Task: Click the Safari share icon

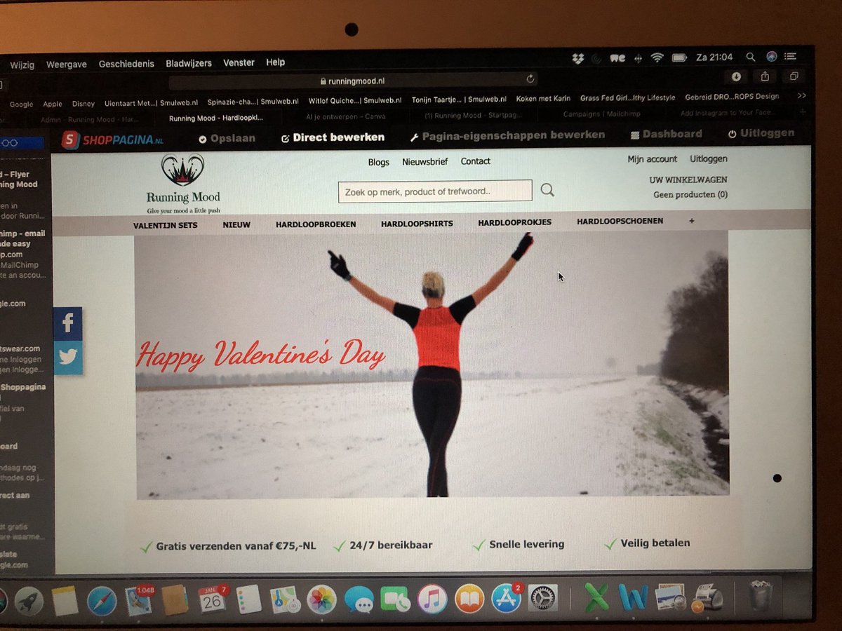Action: tap(766, 76)
